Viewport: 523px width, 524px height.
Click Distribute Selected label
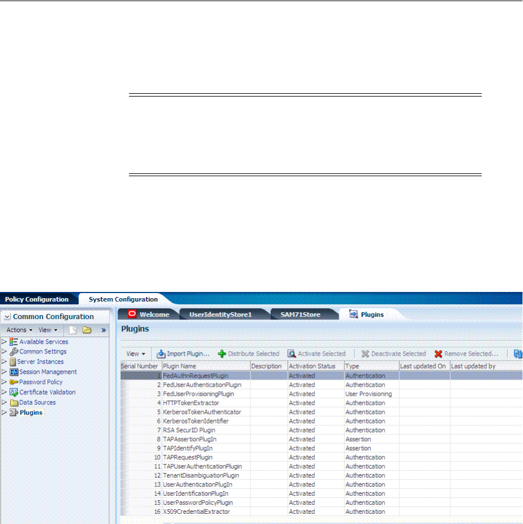pos(253,353)
